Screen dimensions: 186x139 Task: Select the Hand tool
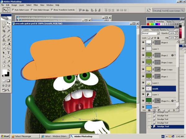[x=4, y=65]
